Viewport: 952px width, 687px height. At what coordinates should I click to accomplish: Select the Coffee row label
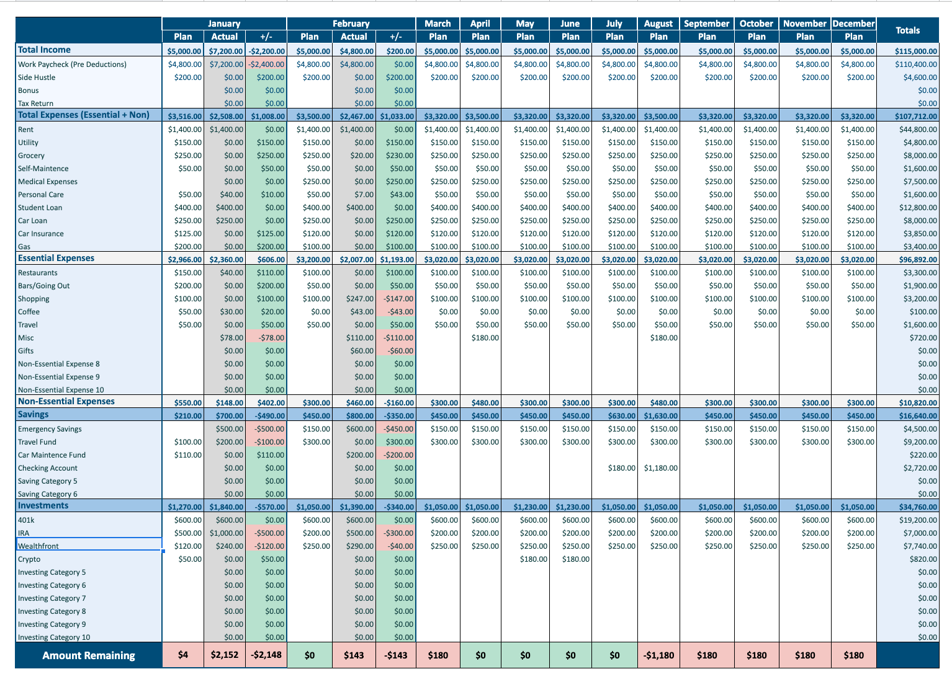pos(29,312)
